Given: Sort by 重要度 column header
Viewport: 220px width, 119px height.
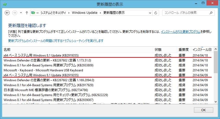Looking at the screenshot, I should [184, 49].
